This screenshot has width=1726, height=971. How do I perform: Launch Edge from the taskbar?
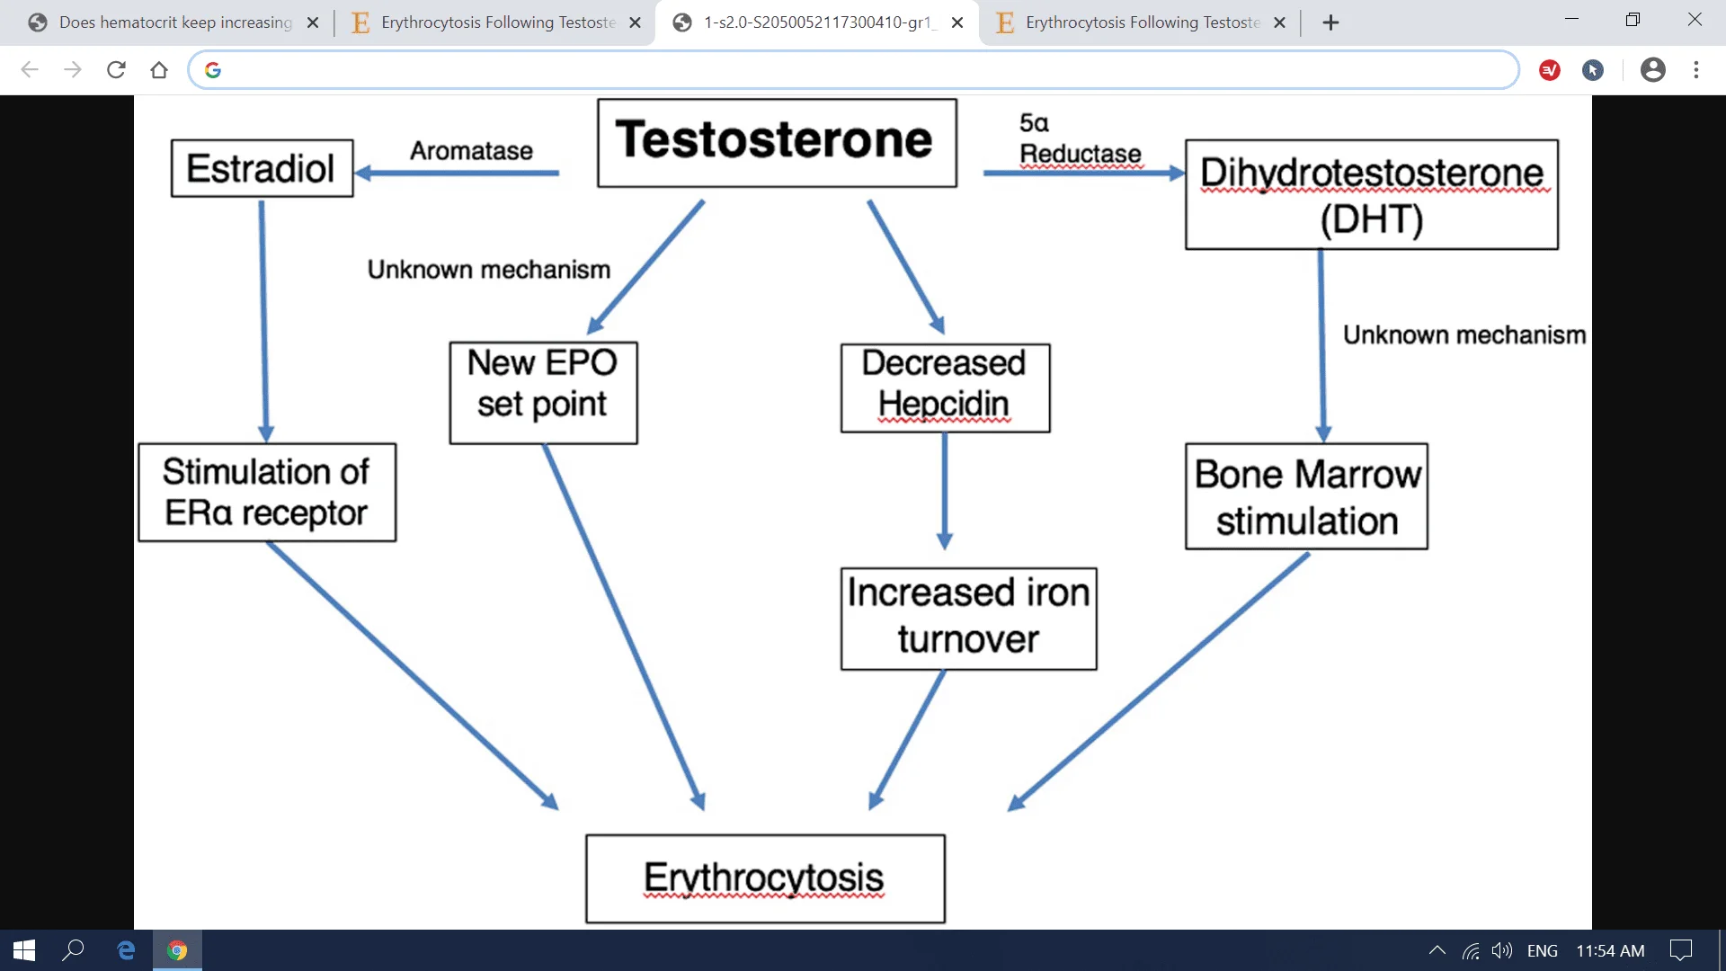(x=126, y=950)
